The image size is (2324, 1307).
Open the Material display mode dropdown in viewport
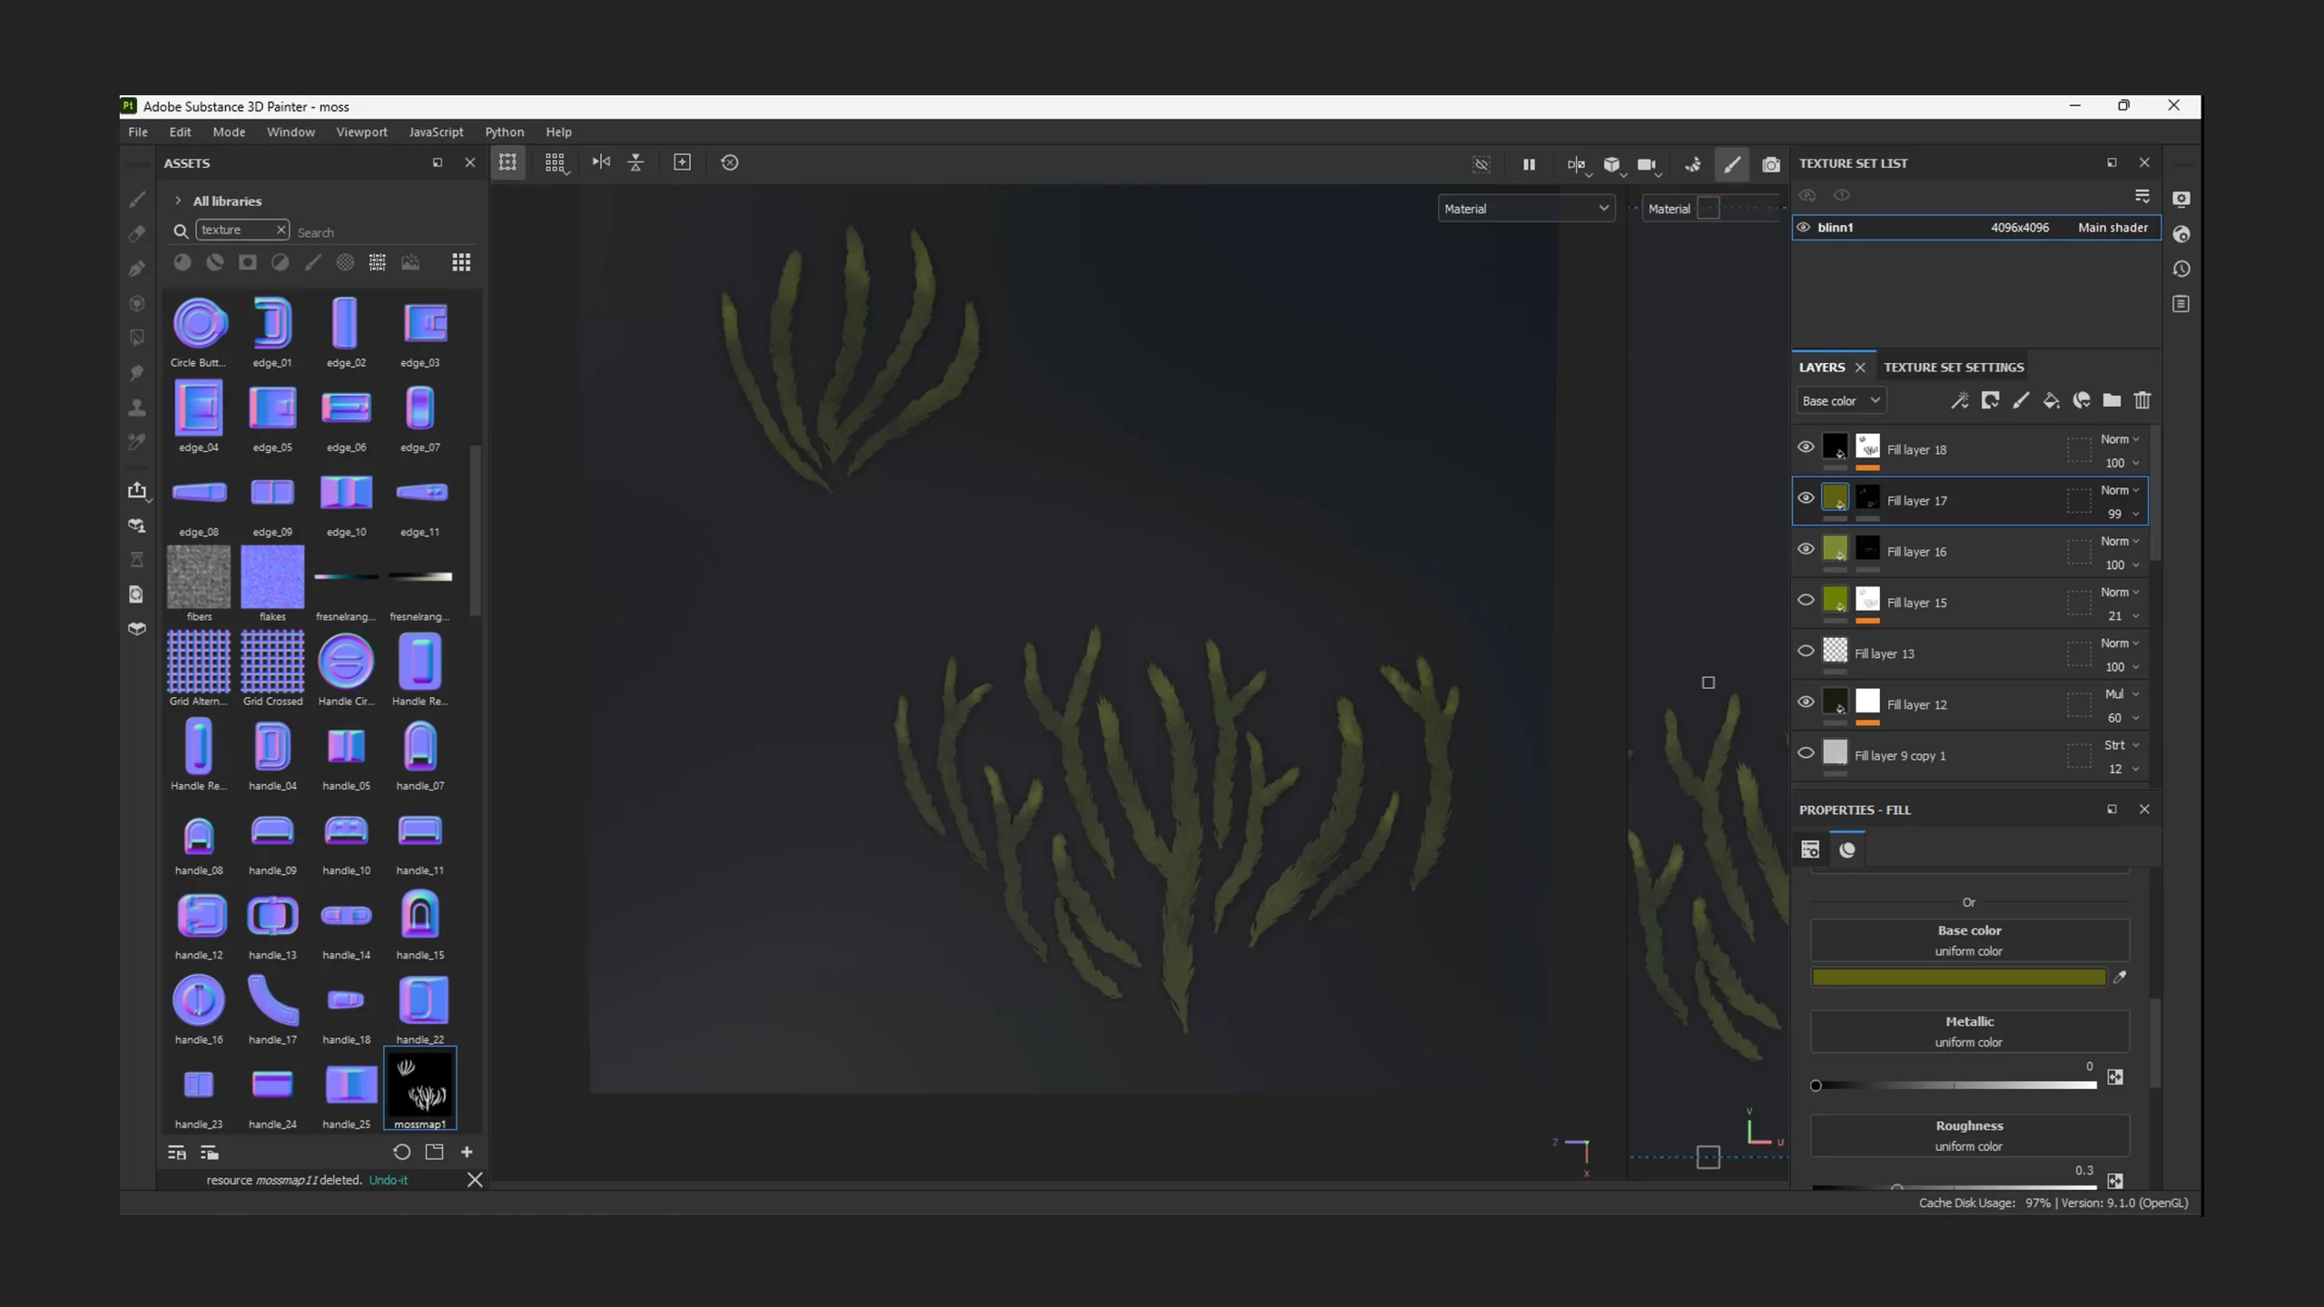click(1525, 209)
